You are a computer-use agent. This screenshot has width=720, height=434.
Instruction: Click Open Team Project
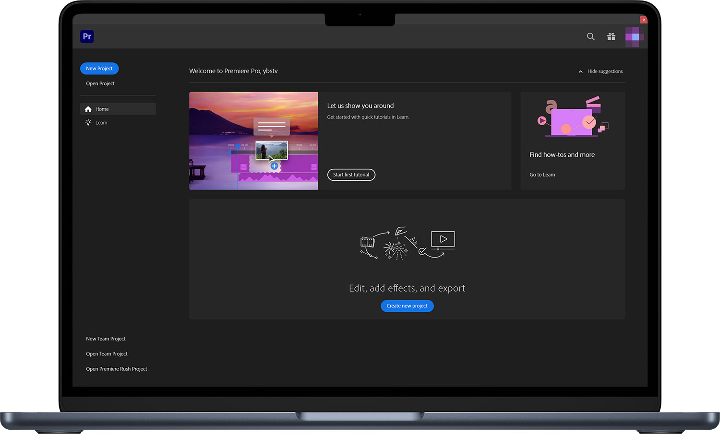107,354
